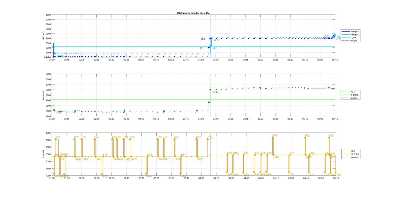This screenshot has width=398, height=197.
Task: Click the "4000" tick on Roll y-axis
Action: click(x=49, y=133)
